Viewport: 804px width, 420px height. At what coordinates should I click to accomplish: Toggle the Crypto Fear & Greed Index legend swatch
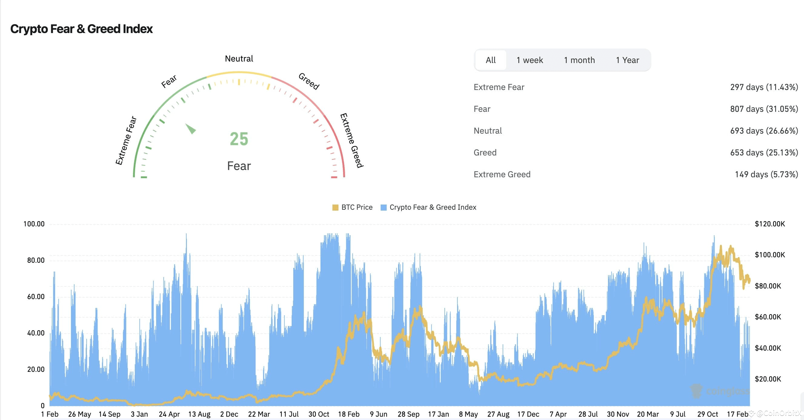click(384, 207)
